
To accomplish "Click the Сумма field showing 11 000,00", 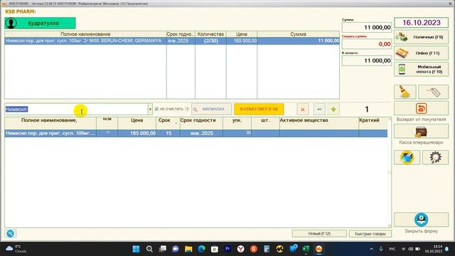I will [x=367, y=28].
